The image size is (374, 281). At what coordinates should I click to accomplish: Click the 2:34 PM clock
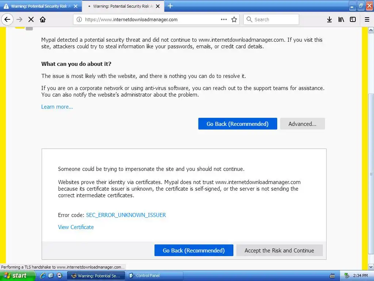[360, 276]
